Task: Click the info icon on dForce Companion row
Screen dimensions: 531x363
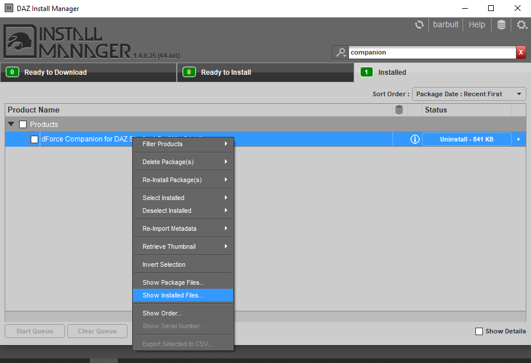Action: pyautogui.click(x=415, y=139)
